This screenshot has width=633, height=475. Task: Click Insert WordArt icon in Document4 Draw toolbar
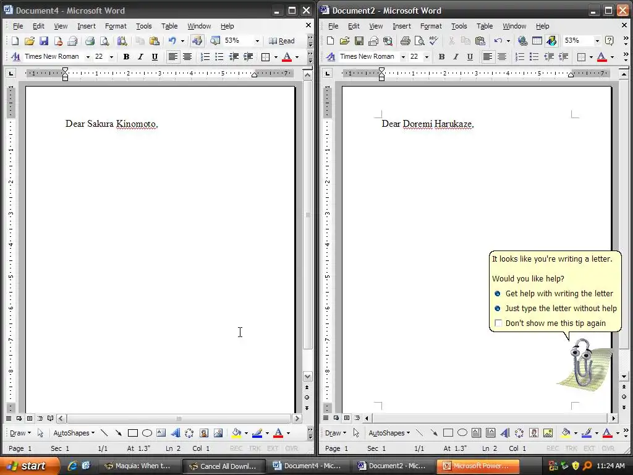[175, 433]
